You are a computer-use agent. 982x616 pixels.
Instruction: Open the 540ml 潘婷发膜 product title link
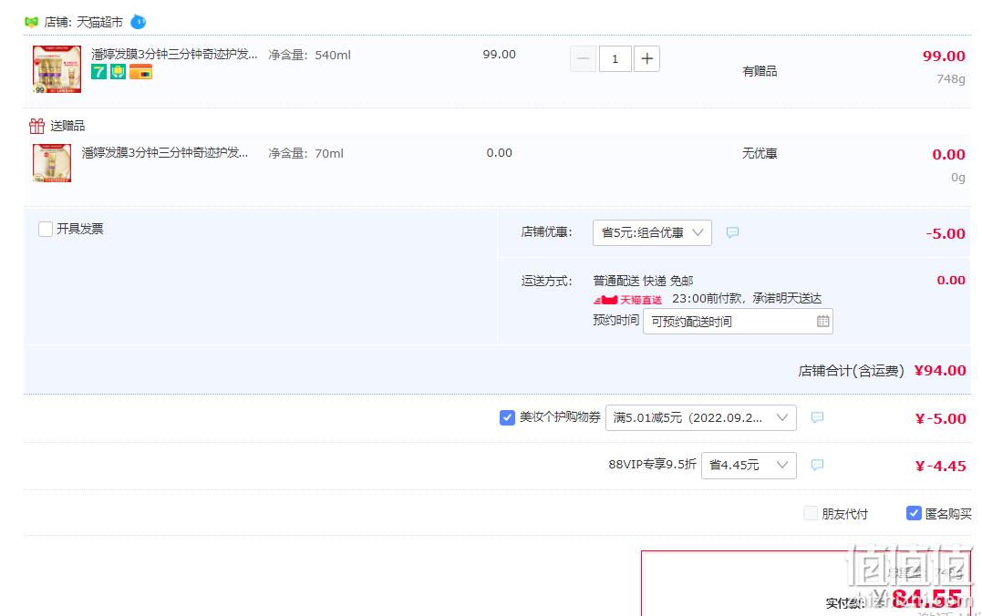coord(174,54)
